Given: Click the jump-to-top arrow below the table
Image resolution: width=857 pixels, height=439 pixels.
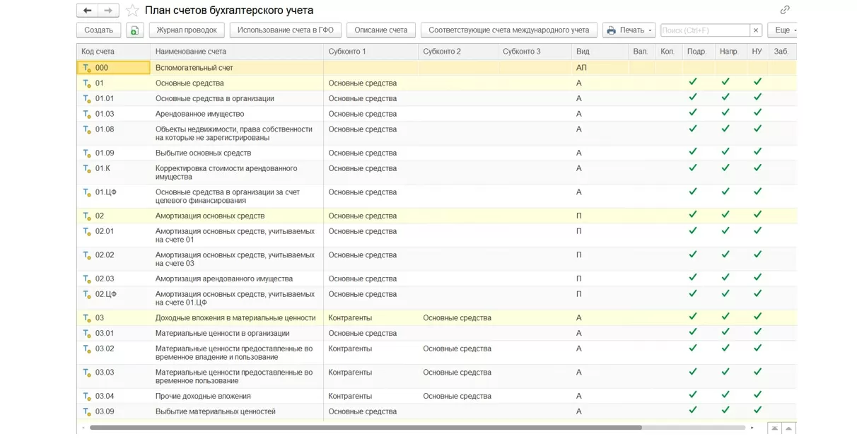Looking at the screenshot, I should pyautogui.click(x=775, y=428).
